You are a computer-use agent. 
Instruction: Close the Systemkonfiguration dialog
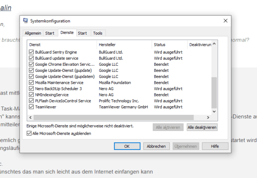click(x=226, y=21)
